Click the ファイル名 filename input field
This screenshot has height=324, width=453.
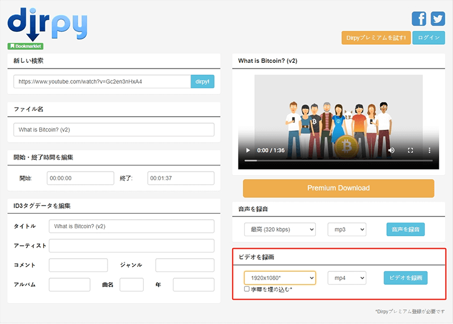point(114,130)
